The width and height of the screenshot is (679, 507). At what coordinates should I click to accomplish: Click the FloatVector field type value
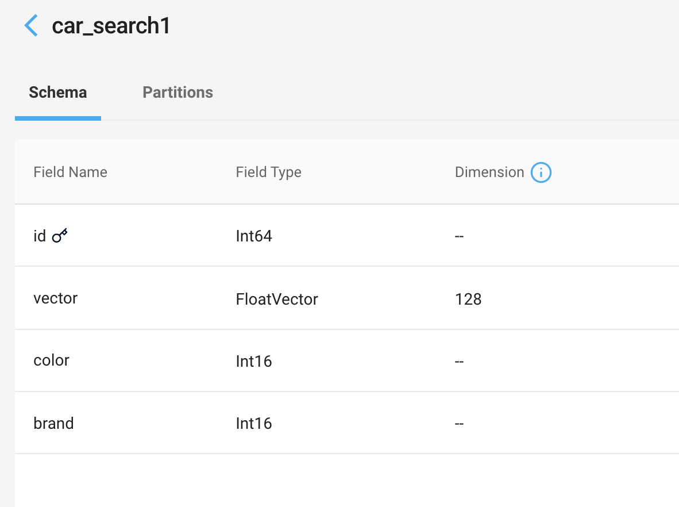coord(277,299)
